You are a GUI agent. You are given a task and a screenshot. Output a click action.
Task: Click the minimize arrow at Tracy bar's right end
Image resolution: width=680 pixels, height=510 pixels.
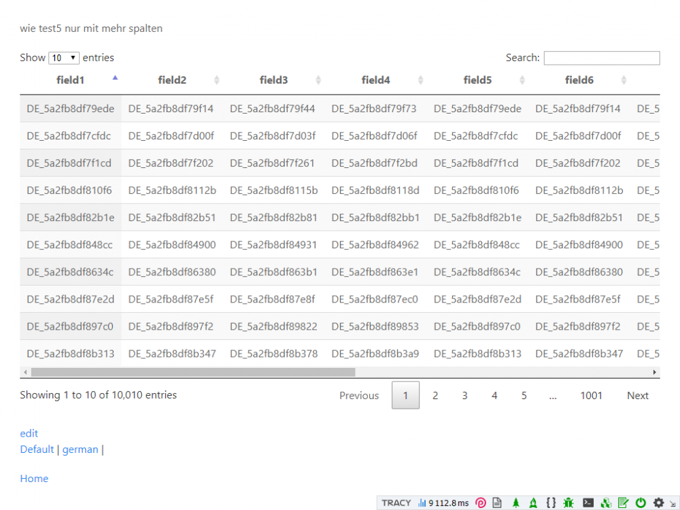(x=674, y=504)
